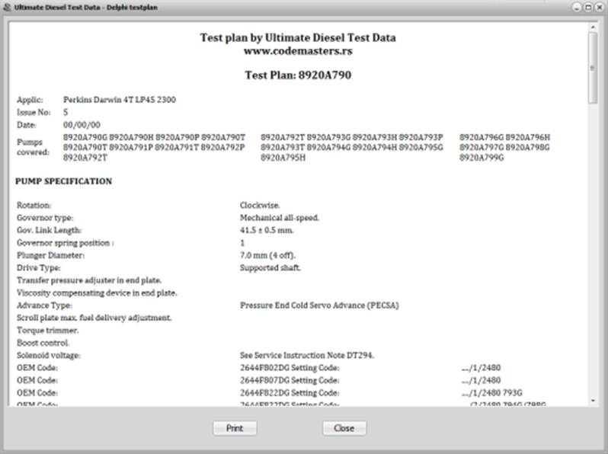Click the 'Test Plan: 8920A790' heading
Screen dimensions: 608x454
click(298, 75)
